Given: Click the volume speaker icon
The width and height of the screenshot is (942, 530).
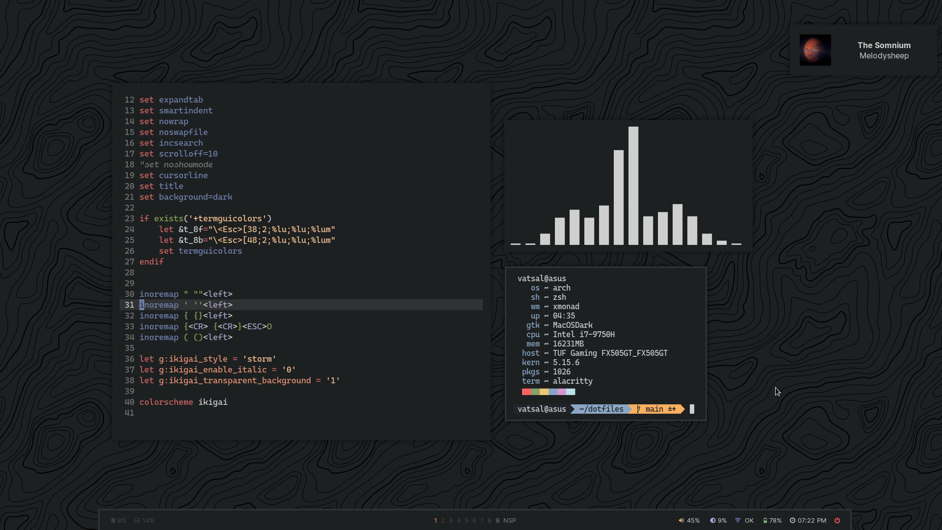Looking at the screenshot, I should coord(681,521).
